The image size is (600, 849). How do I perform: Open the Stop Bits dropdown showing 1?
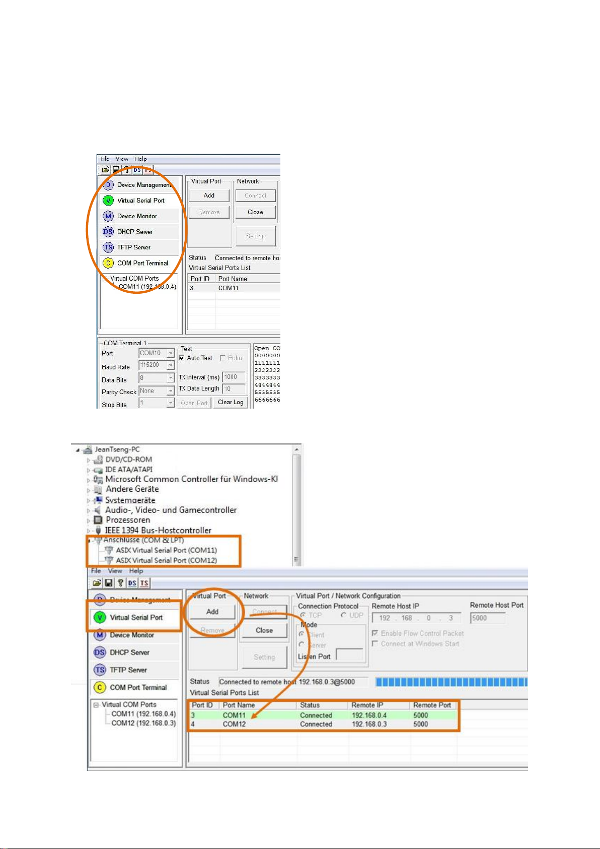pos(171,404)
